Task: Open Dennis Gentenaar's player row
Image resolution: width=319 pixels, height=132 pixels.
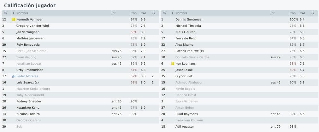Action: tap(239, 20)
